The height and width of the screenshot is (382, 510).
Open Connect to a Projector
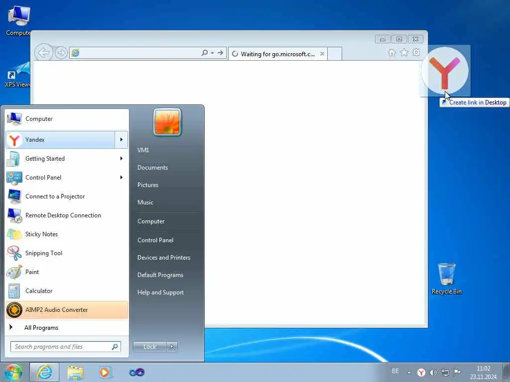click(x=67, y=196)
